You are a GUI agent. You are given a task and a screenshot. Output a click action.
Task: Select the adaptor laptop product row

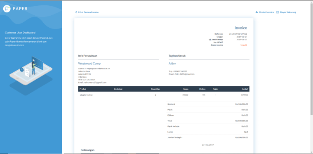pos(164,95)
